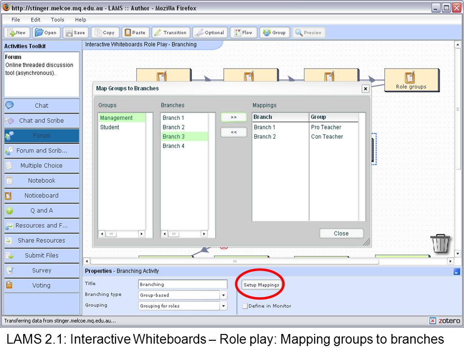Screen dimensions: 464x348
Task: Select the Optional activity tool
Action: coord(210,32)
